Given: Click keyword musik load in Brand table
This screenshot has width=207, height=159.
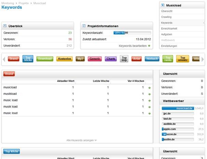Looking at the screenshot, I should click(x=10, y=106).
